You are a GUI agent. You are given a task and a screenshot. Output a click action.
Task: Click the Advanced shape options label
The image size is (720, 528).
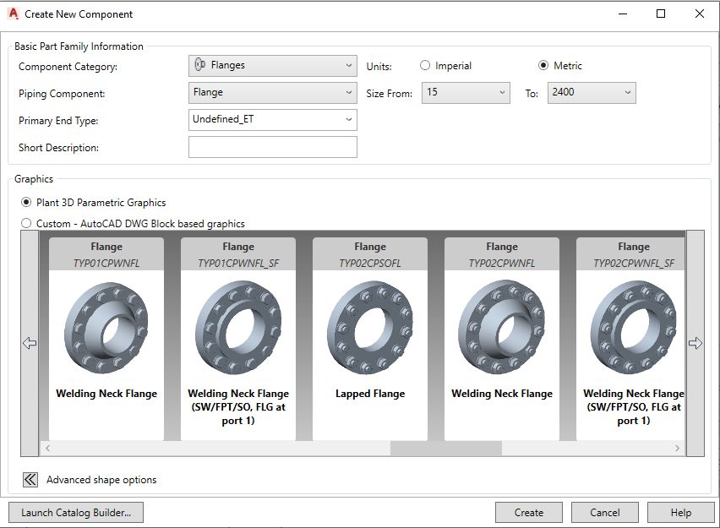pos(101,480)
